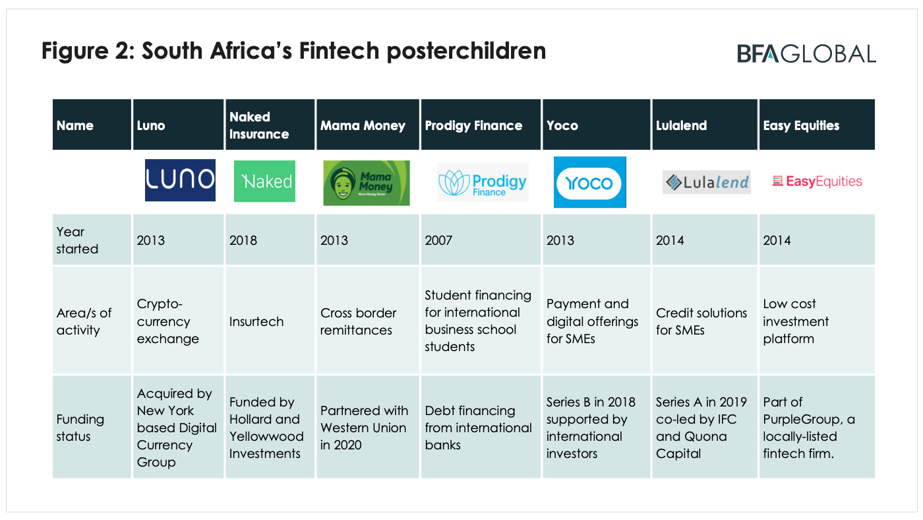
Task: Select the Easy Equities header cell
Action: click(x=818, y=125)
